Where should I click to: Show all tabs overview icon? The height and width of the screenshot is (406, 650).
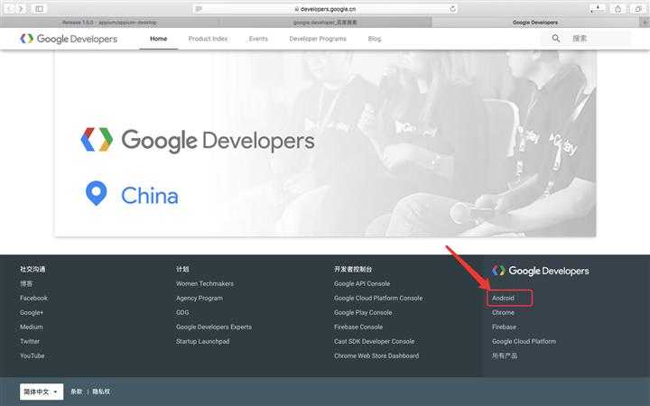coord(638,9)
